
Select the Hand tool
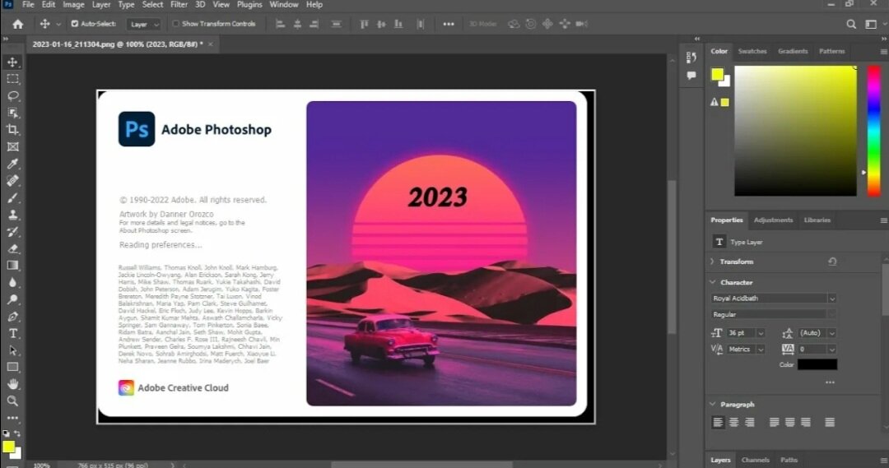click(x=12, y=384)
